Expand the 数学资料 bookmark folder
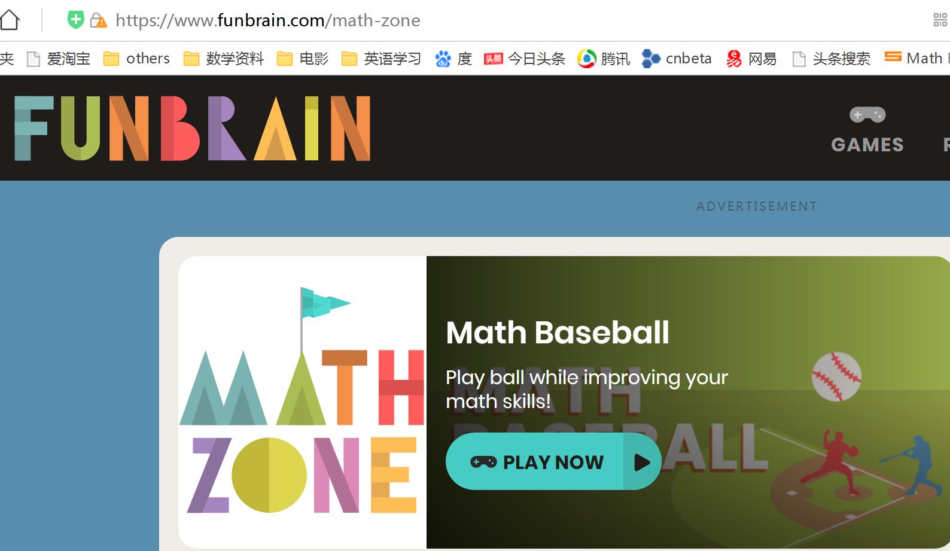950x551 pixels. coord(223,59)
